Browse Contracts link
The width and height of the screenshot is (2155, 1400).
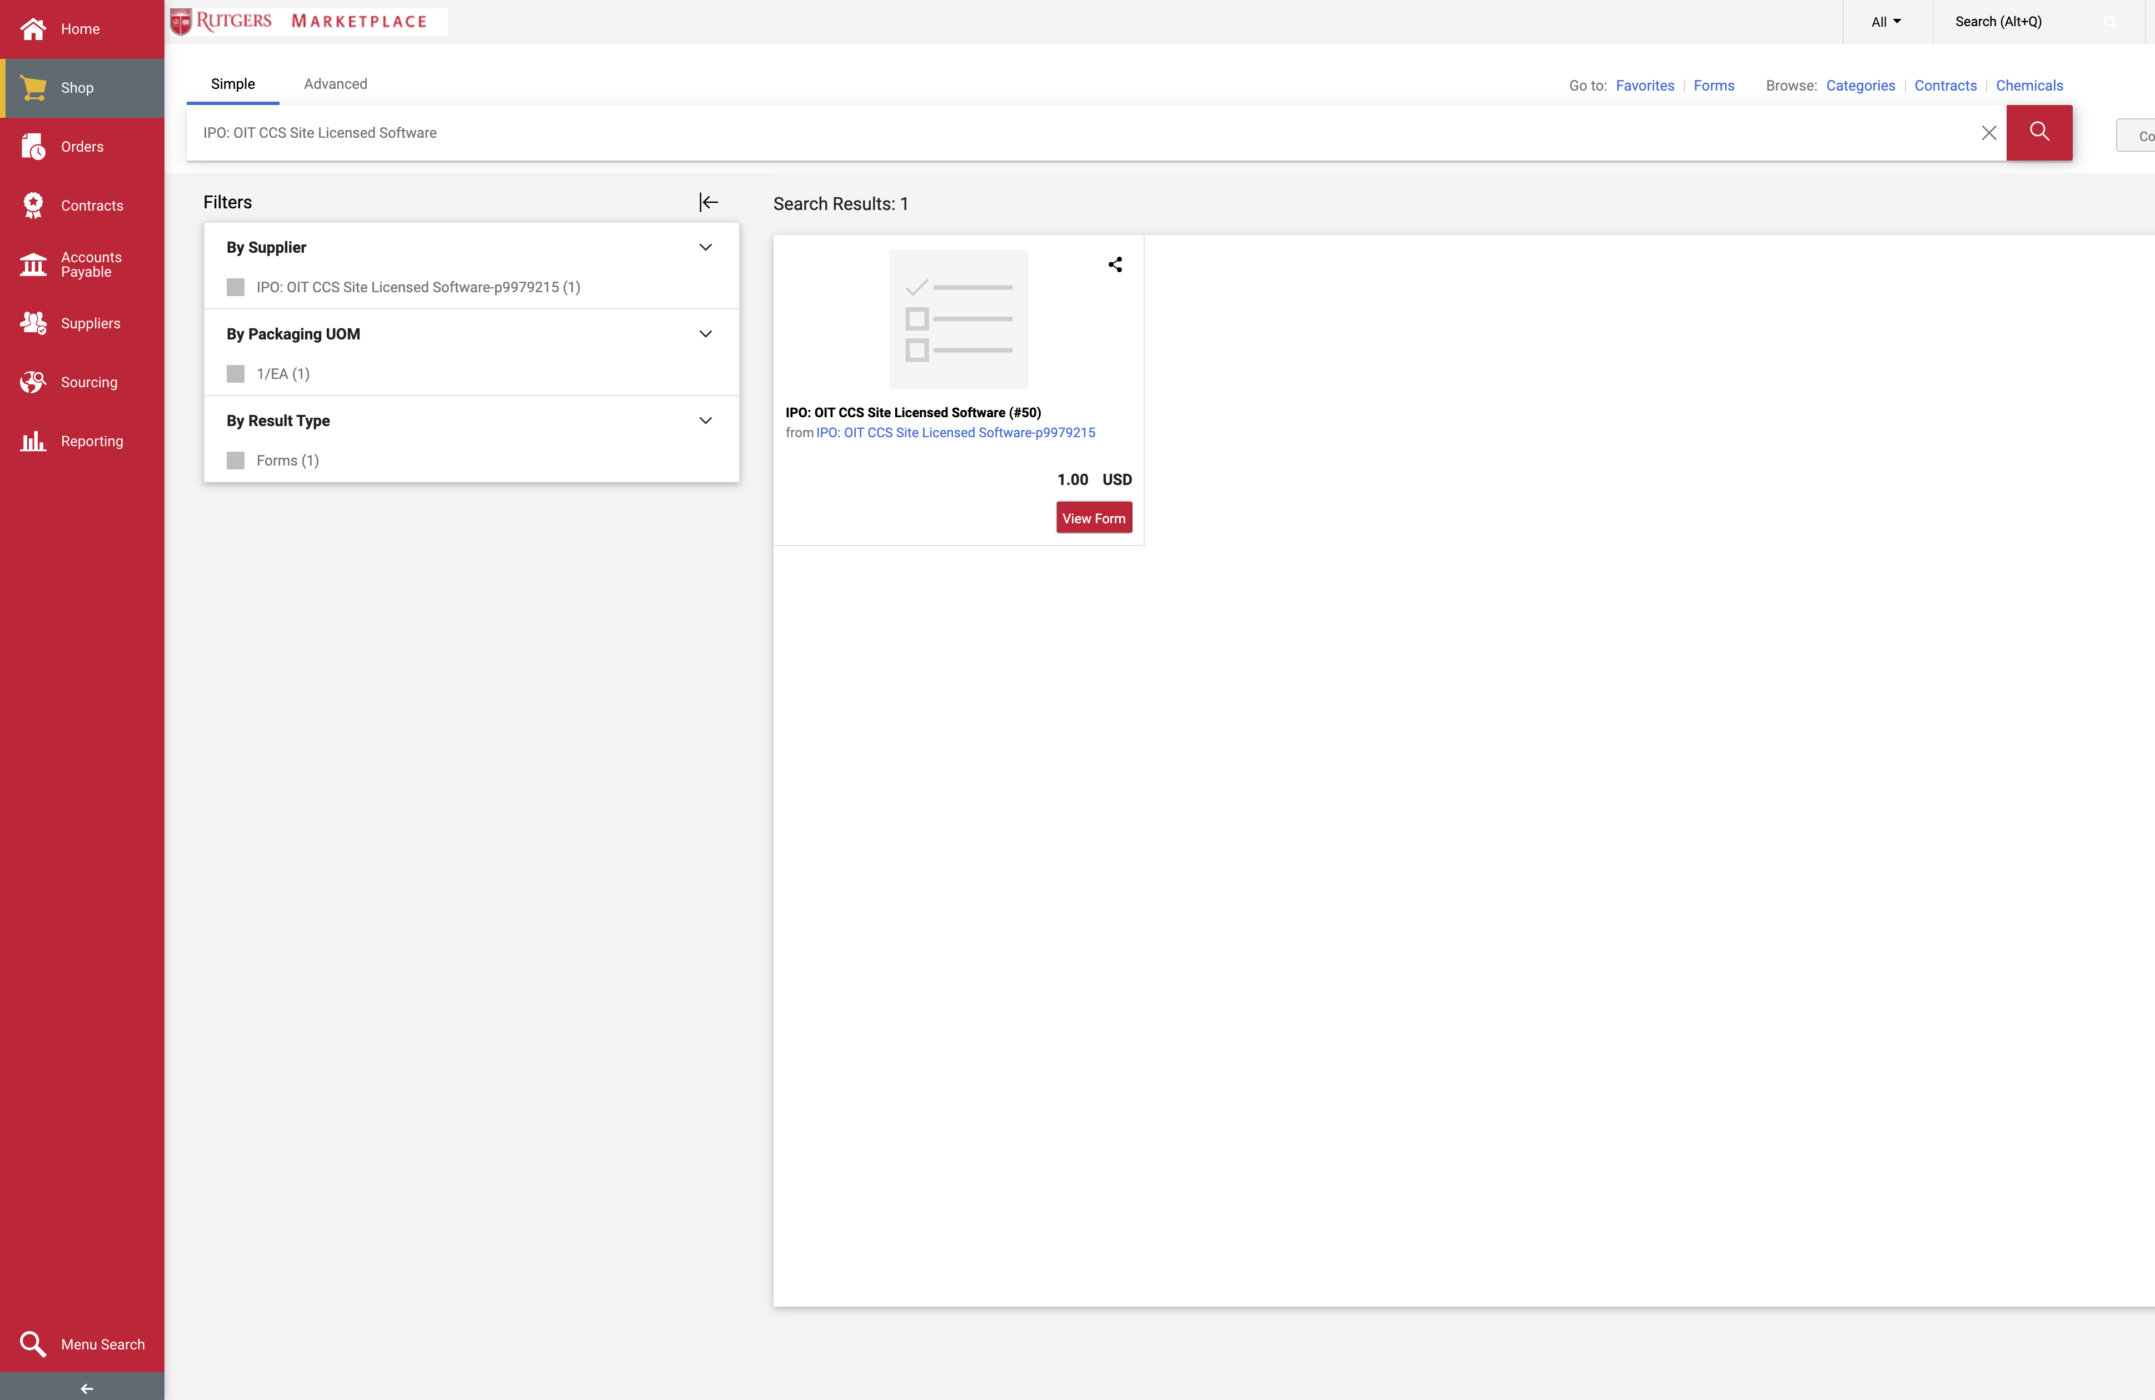(1946, 85)
